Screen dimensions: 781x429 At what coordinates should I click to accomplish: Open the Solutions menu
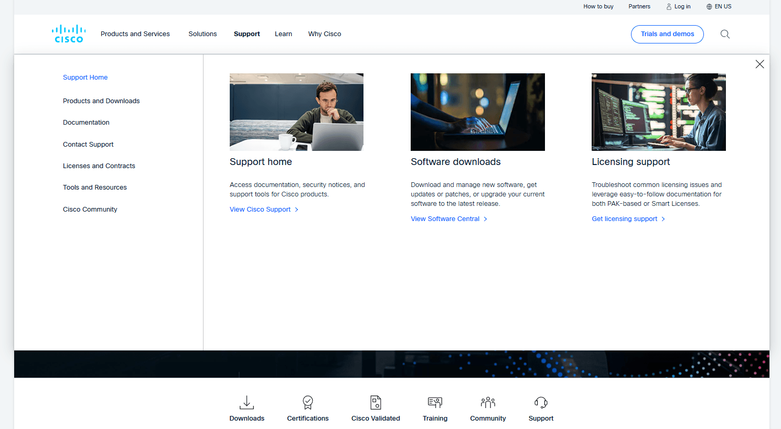point(202,34)
